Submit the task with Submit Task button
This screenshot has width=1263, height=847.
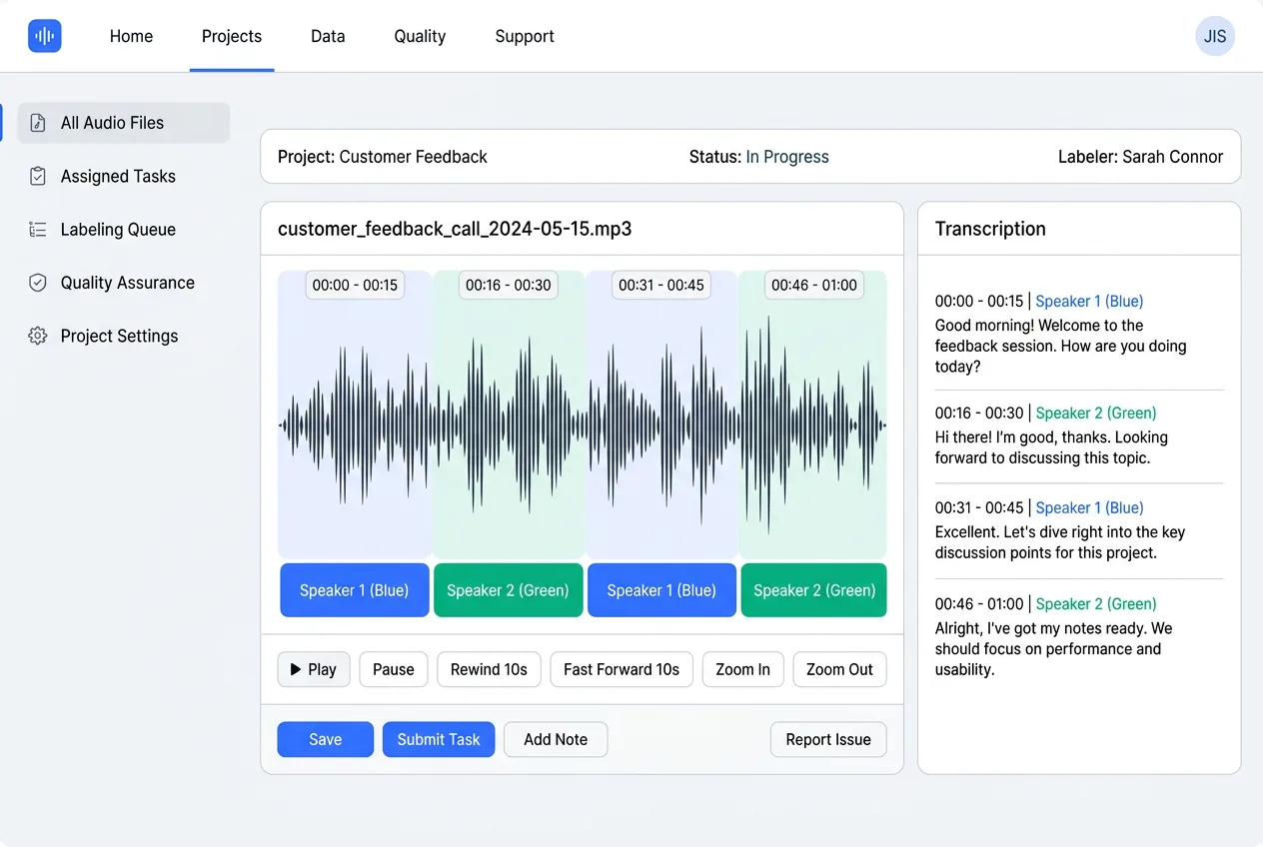pos(439,739)
